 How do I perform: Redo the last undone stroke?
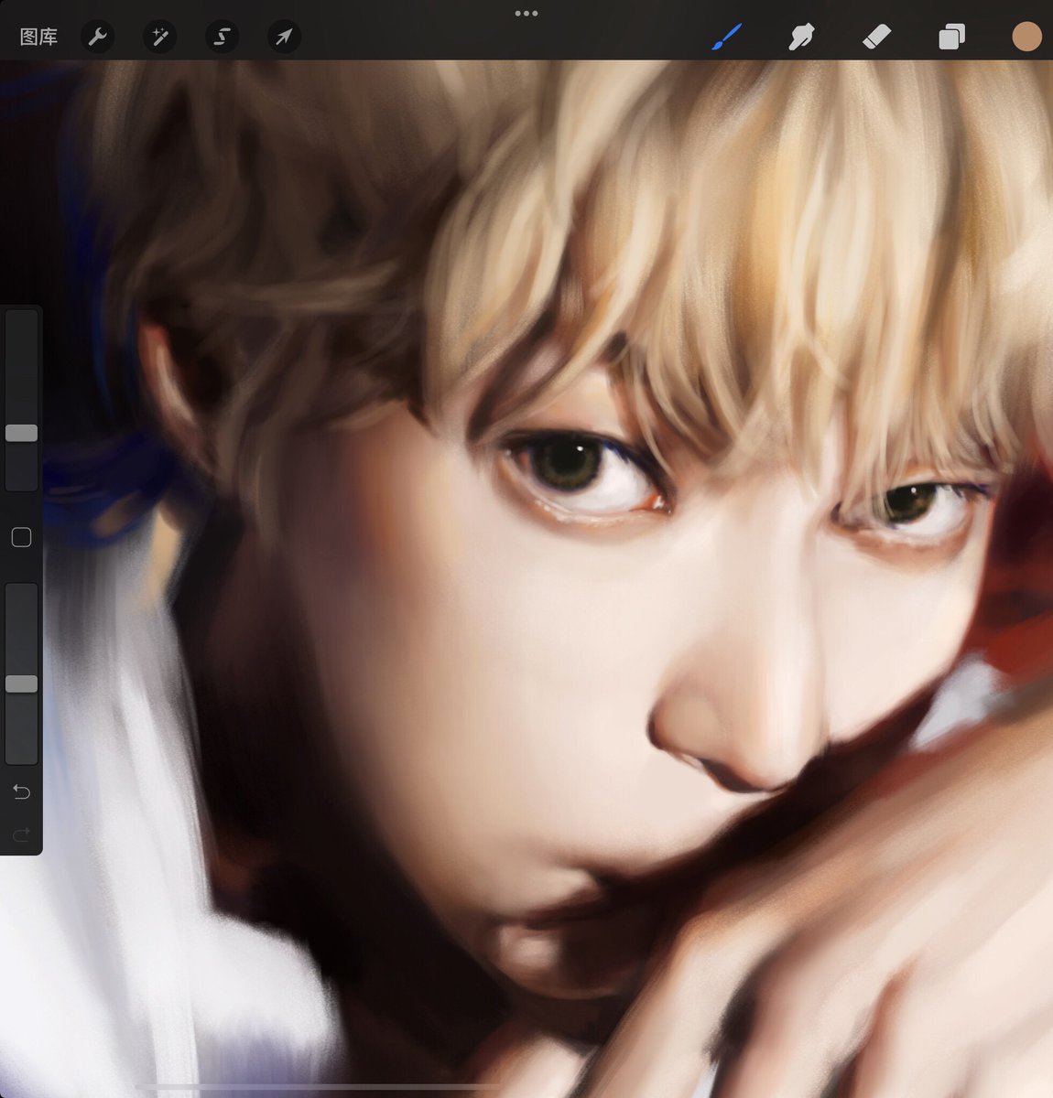coord(21,834)
